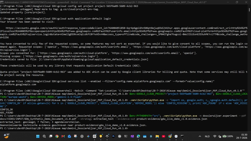Viewport: 251px width, 141px height.
Task: Open the blue Mail app icon
Action: (69, 136)
